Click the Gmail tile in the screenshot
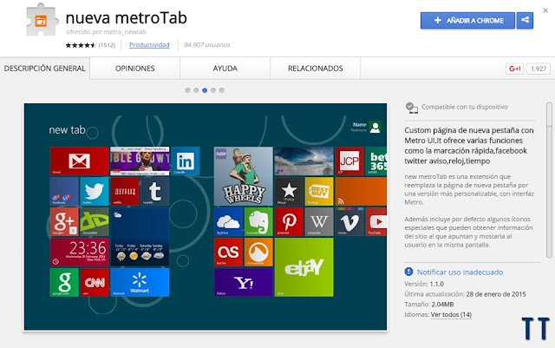The width and height of the screenshot is (555, 348). [79, 161]
